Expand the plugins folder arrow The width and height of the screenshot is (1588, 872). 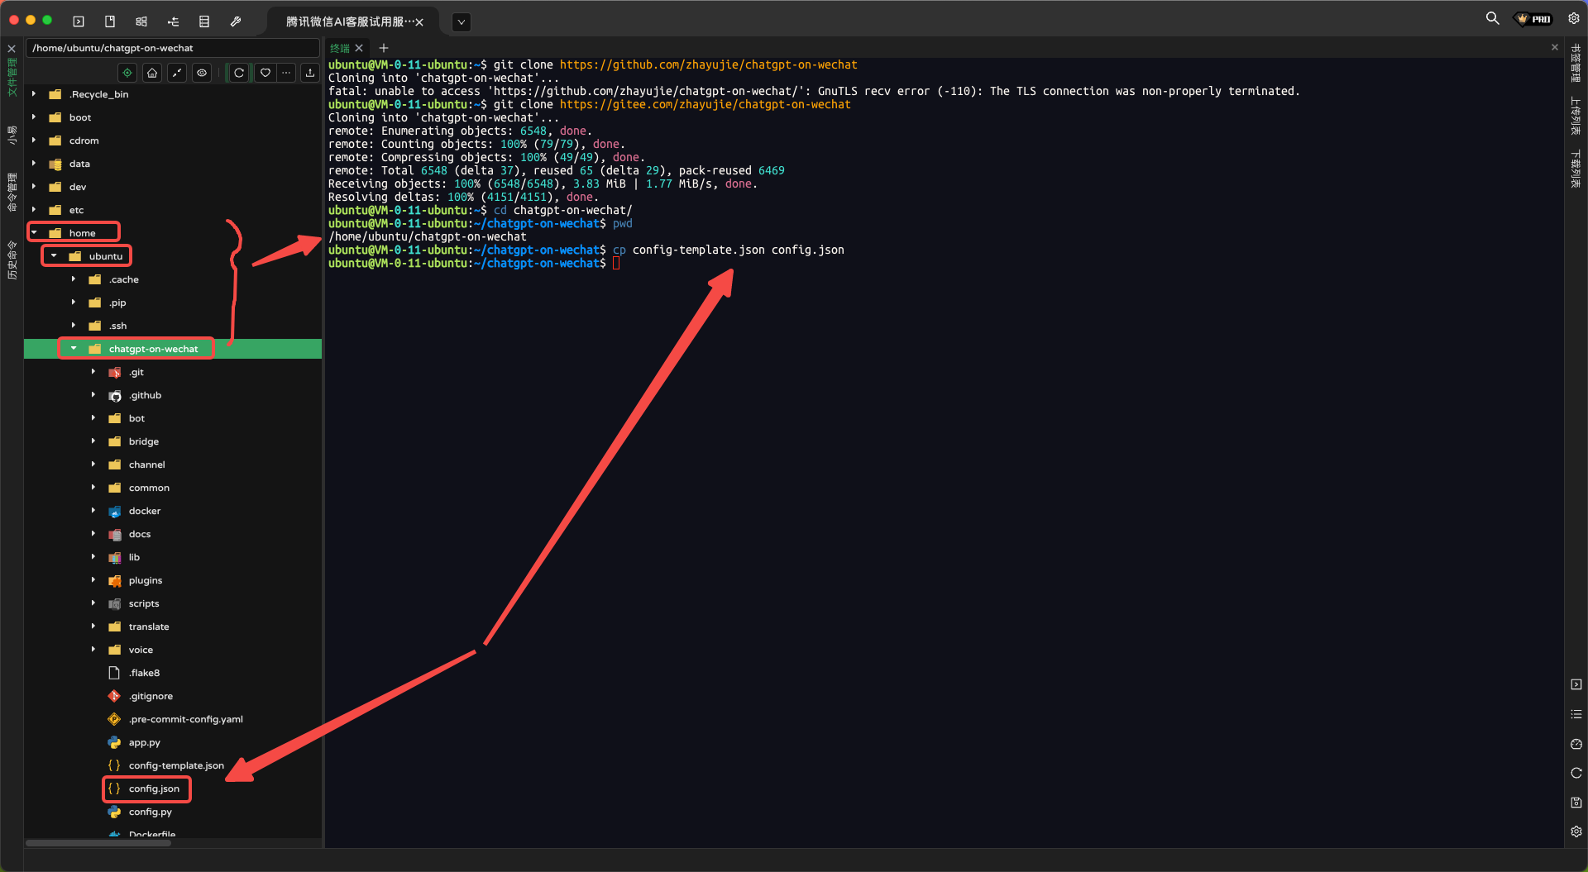click(x=93, y=580)
